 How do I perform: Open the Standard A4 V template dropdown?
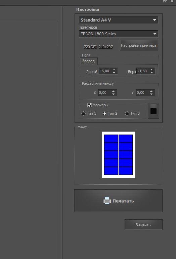click(x=119, y=20)
